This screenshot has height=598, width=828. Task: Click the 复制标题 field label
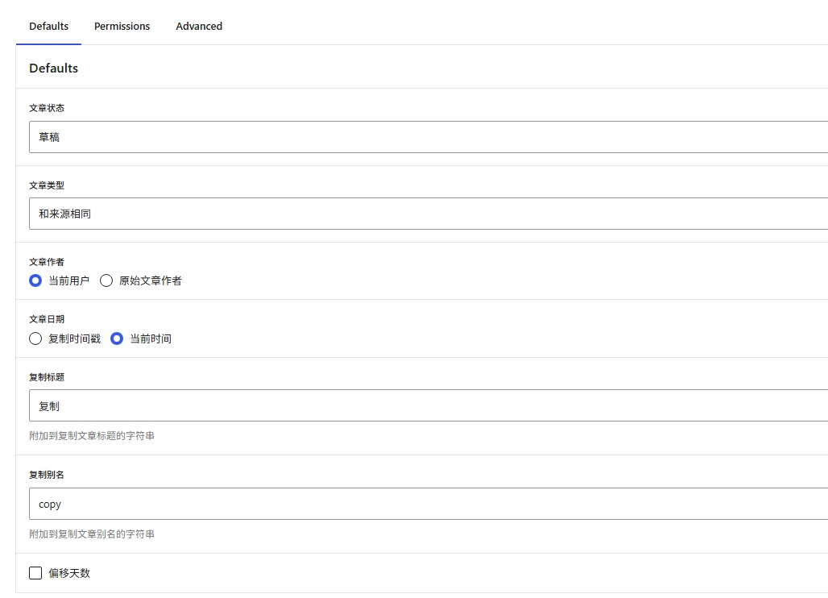[47, 377]
